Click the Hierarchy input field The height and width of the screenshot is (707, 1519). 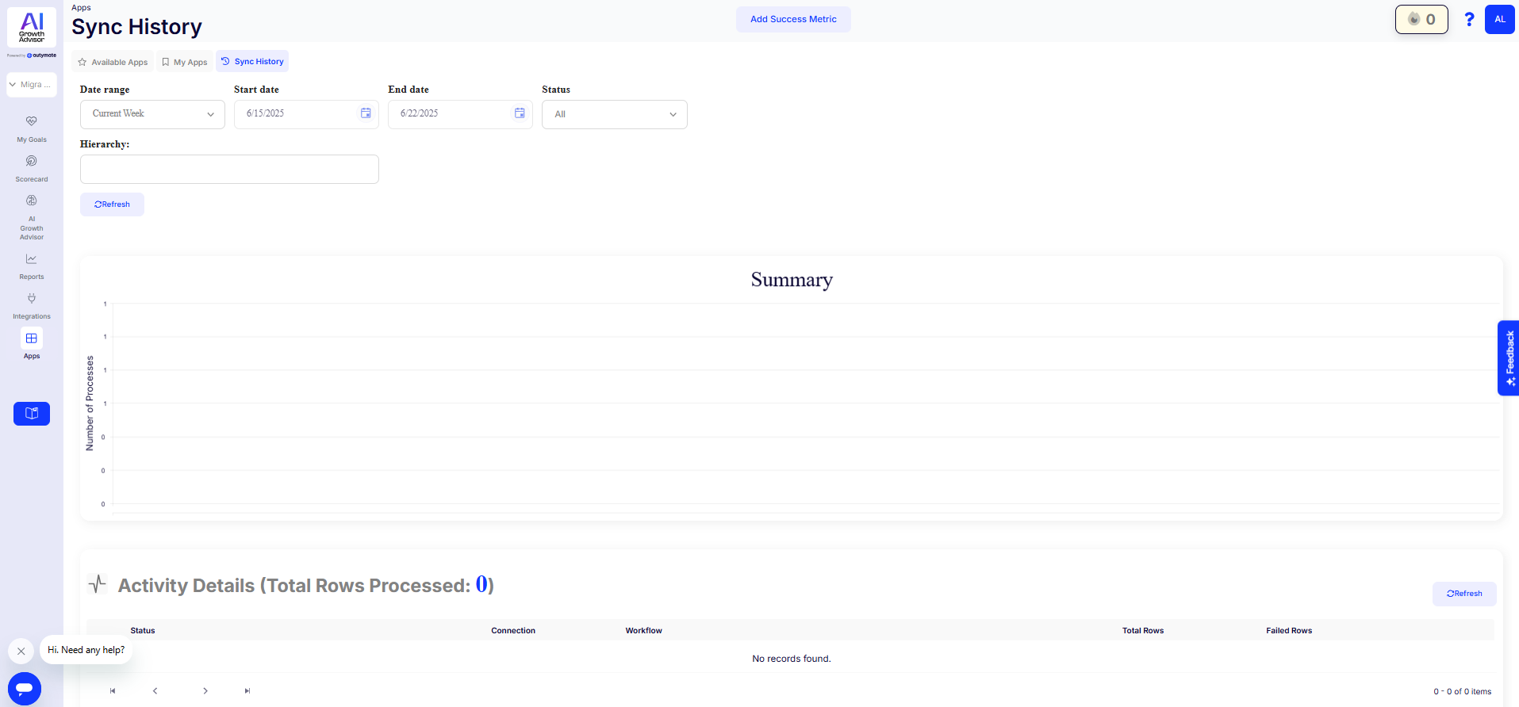point(229,169)
